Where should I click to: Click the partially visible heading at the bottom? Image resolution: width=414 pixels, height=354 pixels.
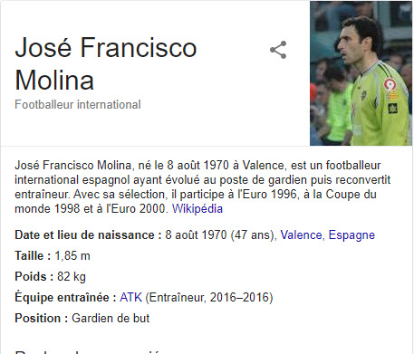(88, 352)
